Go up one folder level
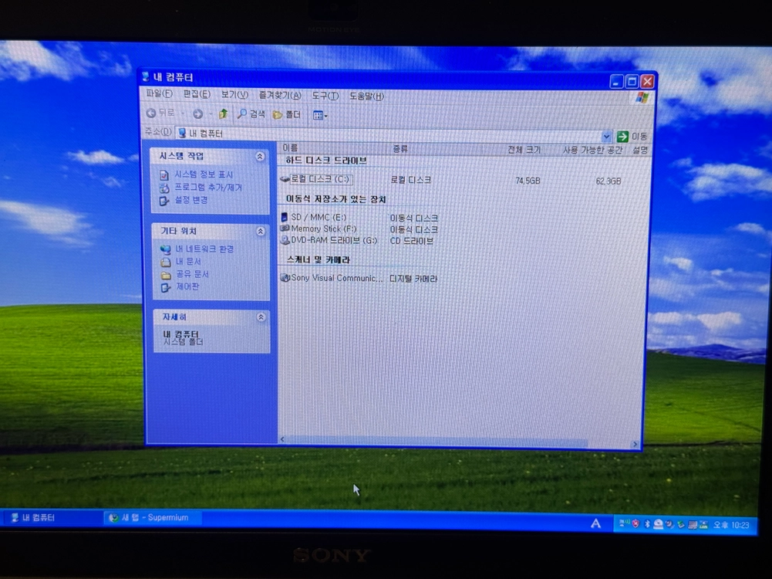The height and width of the screenshot is (579, 772). click(223, 114)
